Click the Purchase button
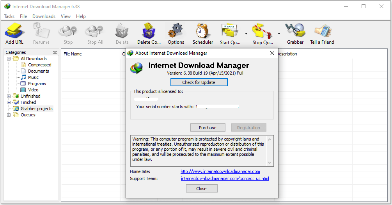The width and height of the screenshot is (392, 205). (208, 128)
